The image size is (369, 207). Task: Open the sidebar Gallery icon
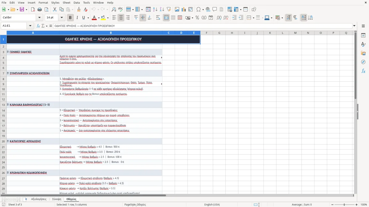click(x=363, y=53)
